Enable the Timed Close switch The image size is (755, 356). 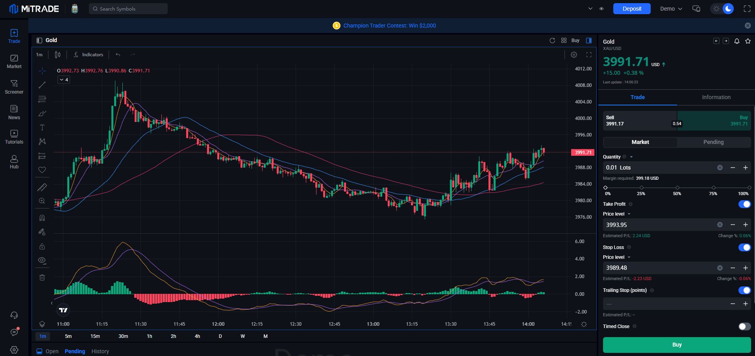[744, 326]
